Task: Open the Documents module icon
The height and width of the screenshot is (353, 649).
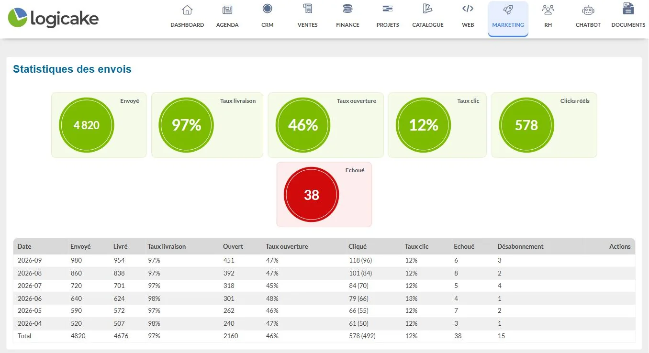Action: click(628, 9)
